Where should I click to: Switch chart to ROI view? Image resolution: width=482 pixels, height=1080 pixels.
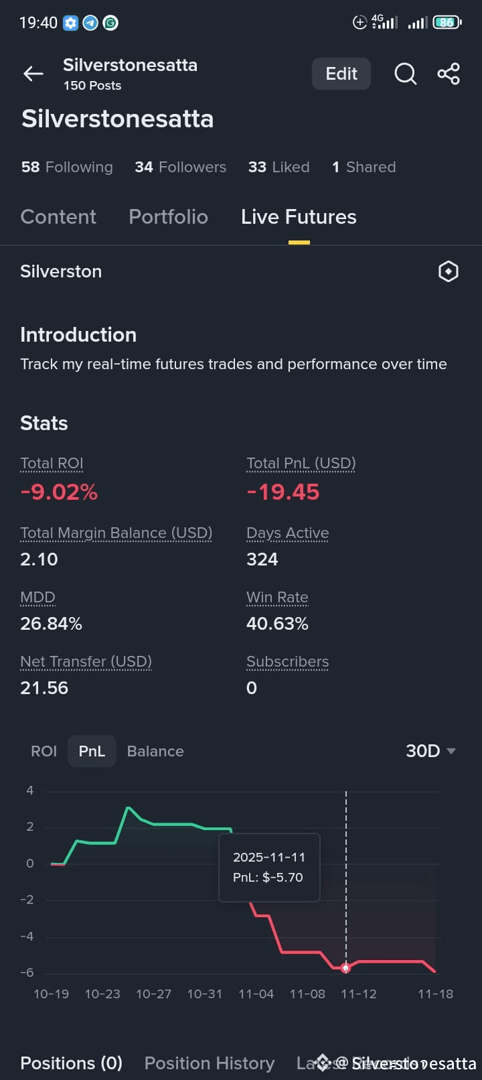pyautogui.click(x=44, y=751)
